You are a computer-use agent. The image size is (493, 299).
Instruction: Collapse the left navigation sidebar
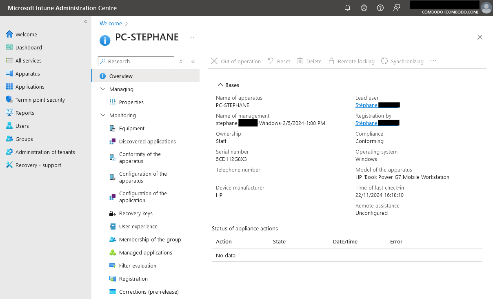coord(86,22)
